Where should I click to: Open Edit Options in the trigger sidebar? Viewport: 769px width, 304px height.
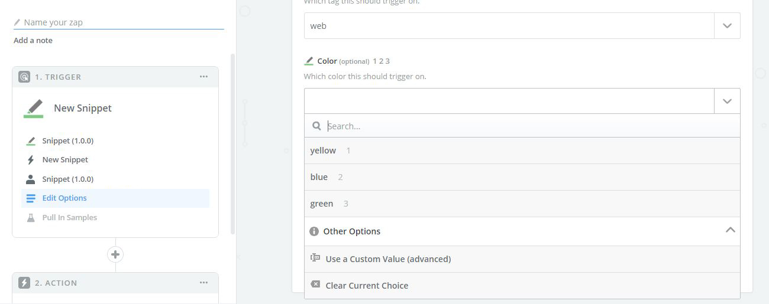[x=64, y=198]
